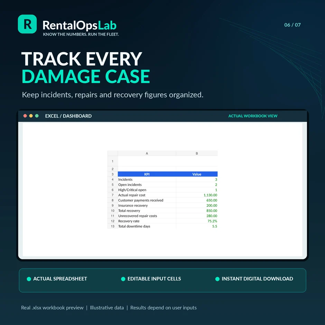This screenshot has height=325, width=325.
Task: Select the Value header cell
Action: pyautogui.click(x=197, y=174)
